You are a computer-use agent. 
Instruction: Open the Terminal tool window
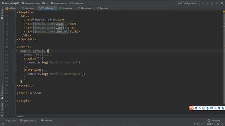click(47, 120)
